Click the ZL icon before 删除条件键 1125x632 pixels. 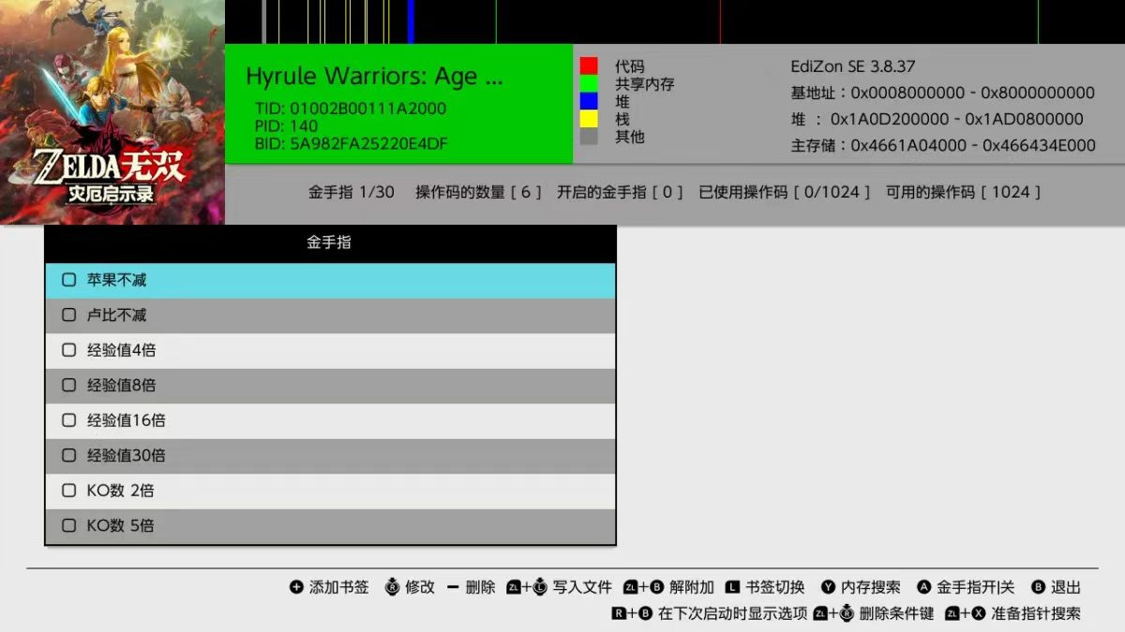820,613
